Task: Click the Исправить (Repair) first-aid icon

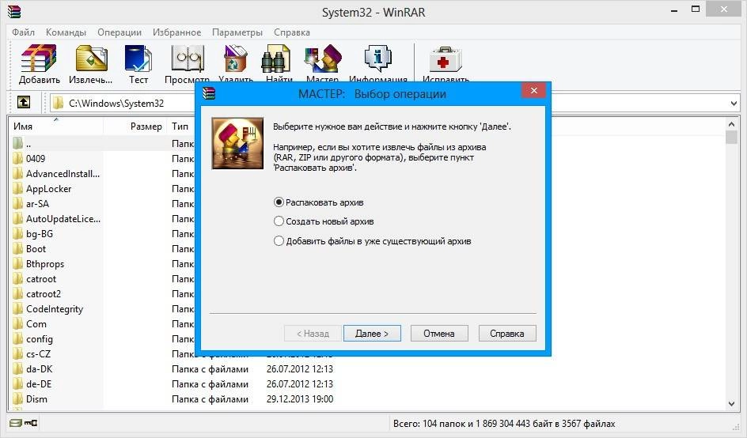Action: coord(445,59)
